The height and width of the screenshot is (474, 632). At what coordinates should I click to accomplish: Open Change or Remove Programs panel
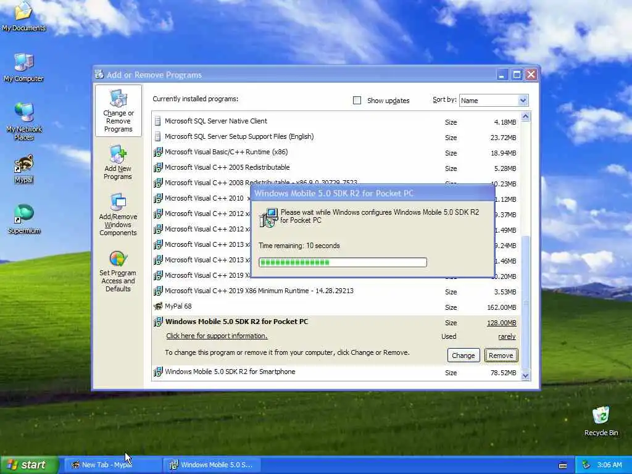pyautogui.click(x=118, y=111)
